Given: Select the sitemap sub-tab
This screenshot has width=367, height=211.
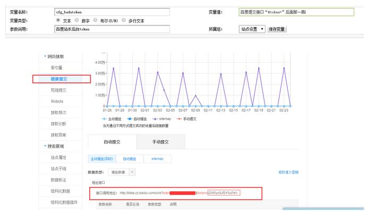Looking at the screenshot, I should (158, 158).
